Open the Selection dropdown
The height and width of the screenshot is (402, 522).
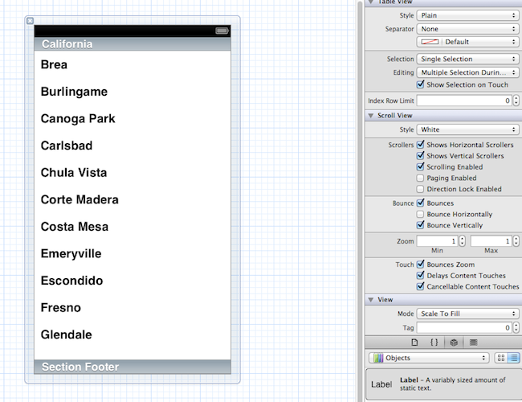467,59
